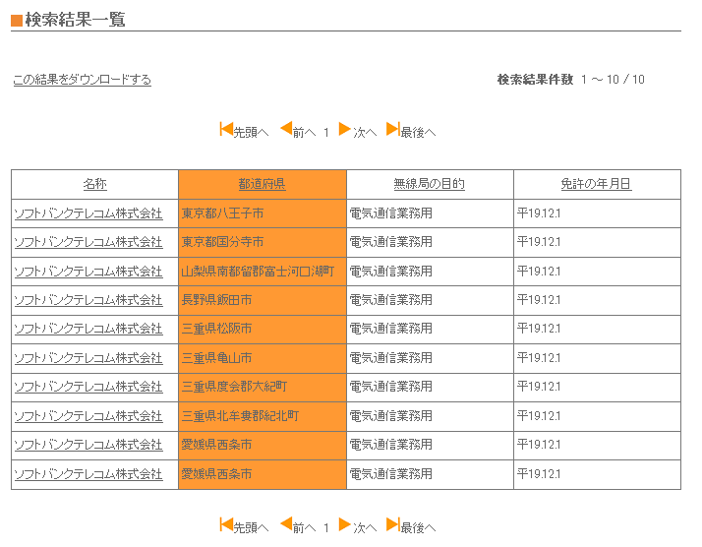The width and height of the screenshot is (702, 547).
Task: Sort by the 名称 column header
Action: (95, 184)
